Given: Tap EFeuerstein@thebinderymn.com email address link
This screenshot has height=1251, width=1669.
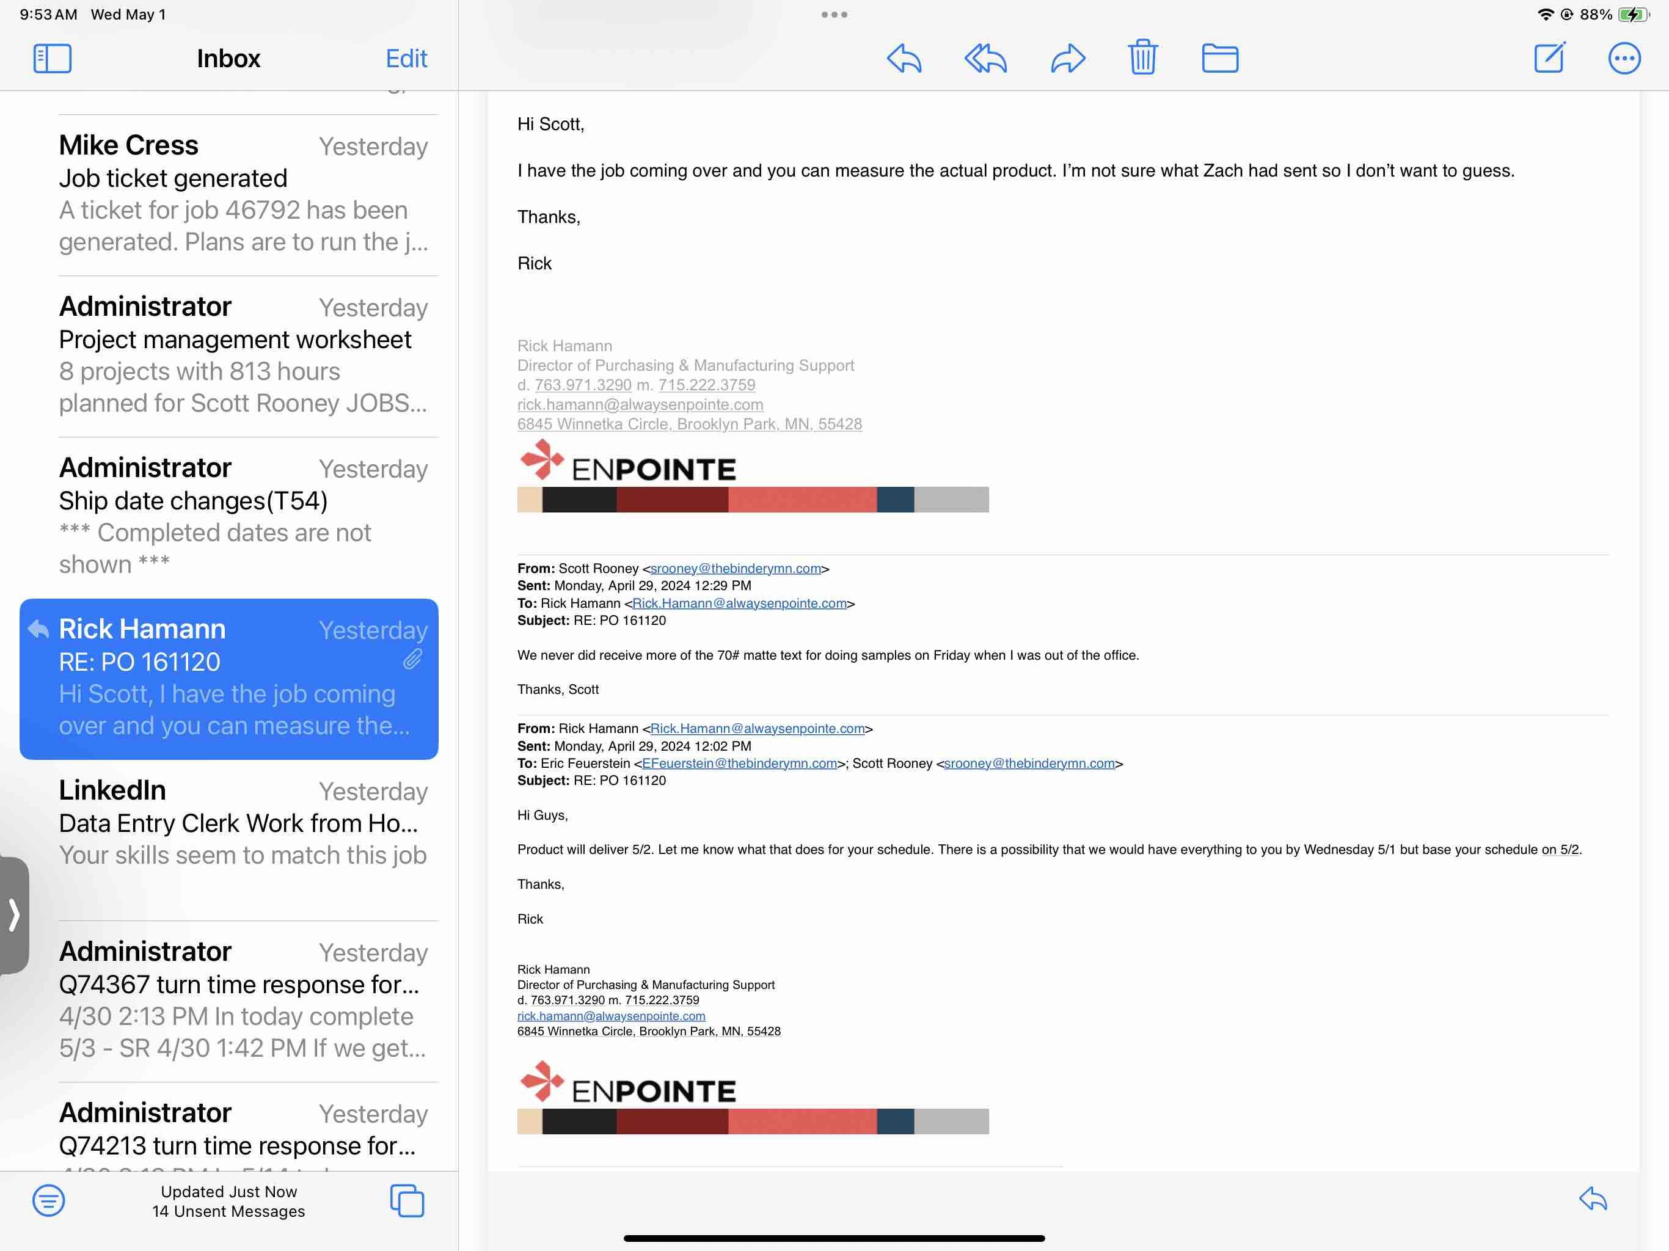Looking at the screenshot, I should pos(739,763).
